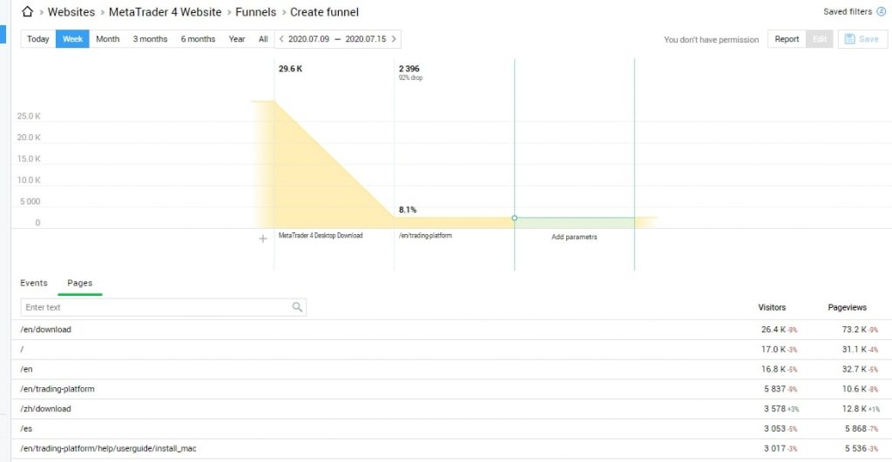Select the funnel step circle marker
Image resolution: width=892 pixels, height=462 pixels.
point(514,218)
